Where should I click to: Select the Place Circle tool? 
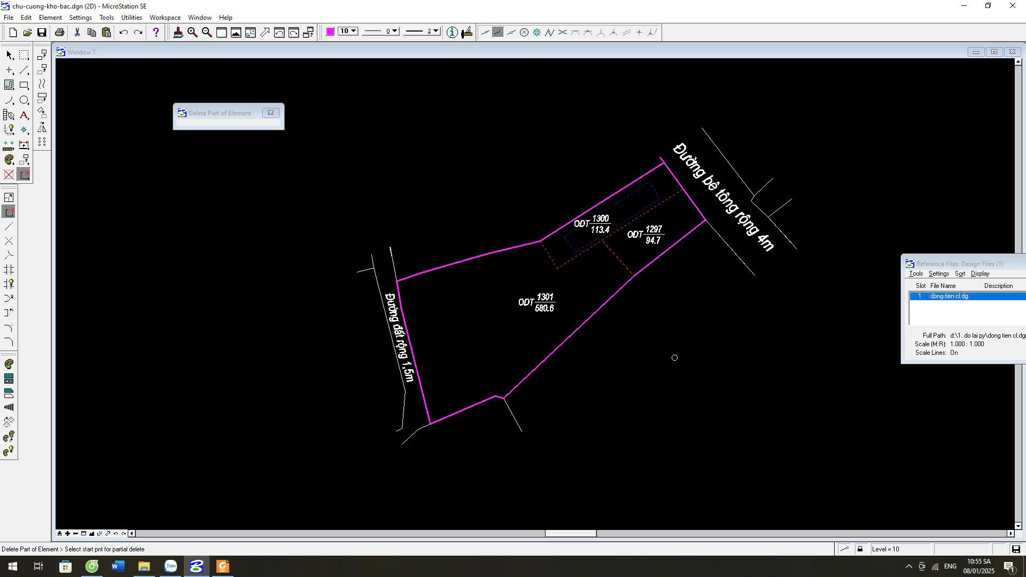tap(24, 100)
